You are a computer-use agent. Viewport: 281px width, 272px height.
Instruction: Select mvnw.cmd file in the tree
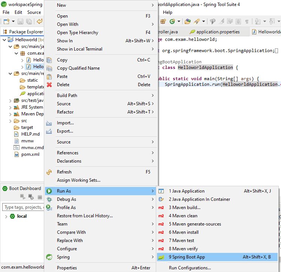32,148
